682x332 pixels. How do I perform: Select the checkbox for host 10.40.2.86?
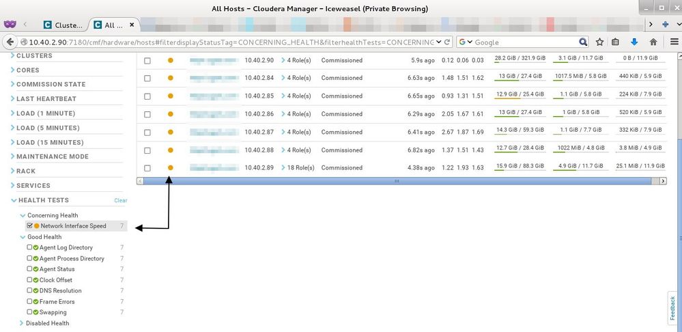[147, 115]
